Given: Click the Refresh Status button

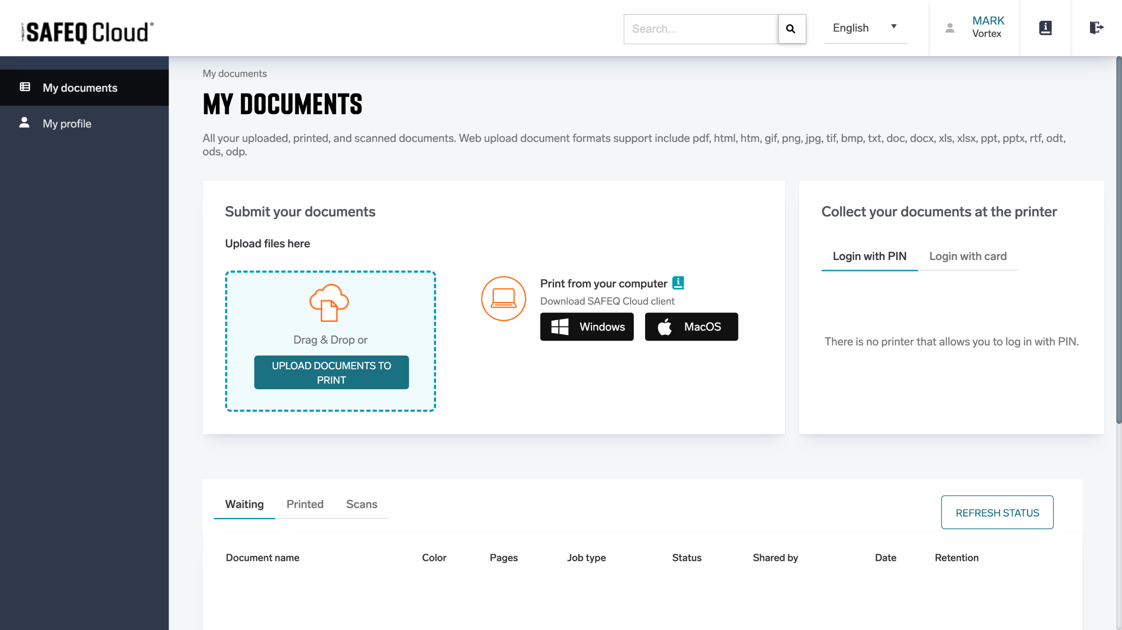Looking at the screenshot, I should coord(997,513).
